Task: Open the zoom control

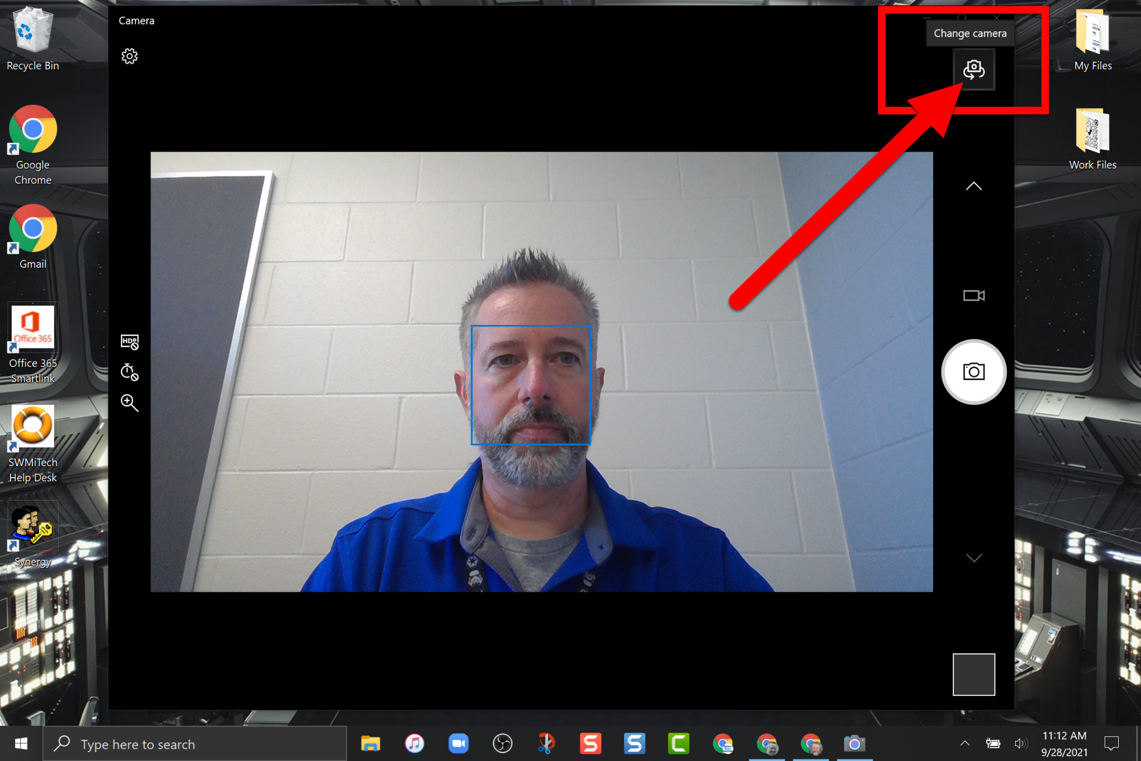Action: [129, 403]
